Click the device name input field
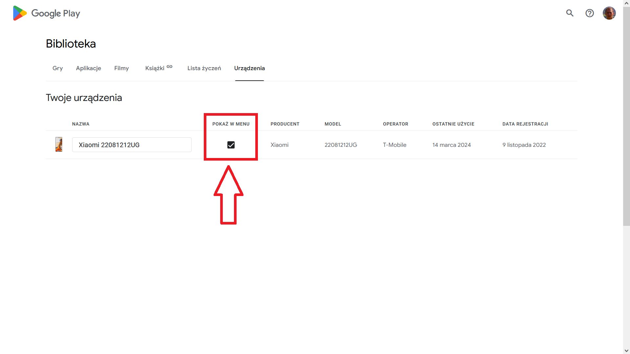This screenshot has height=354, width=630. point(131,145)
